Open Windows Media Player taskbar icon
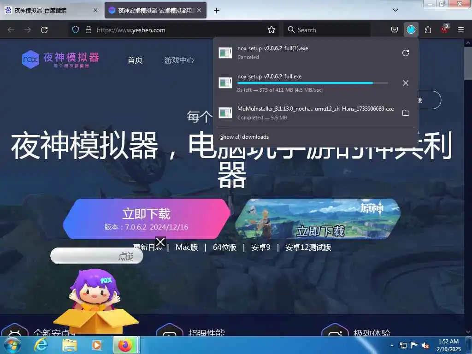 pyautogui.click(x=97, y=345)
